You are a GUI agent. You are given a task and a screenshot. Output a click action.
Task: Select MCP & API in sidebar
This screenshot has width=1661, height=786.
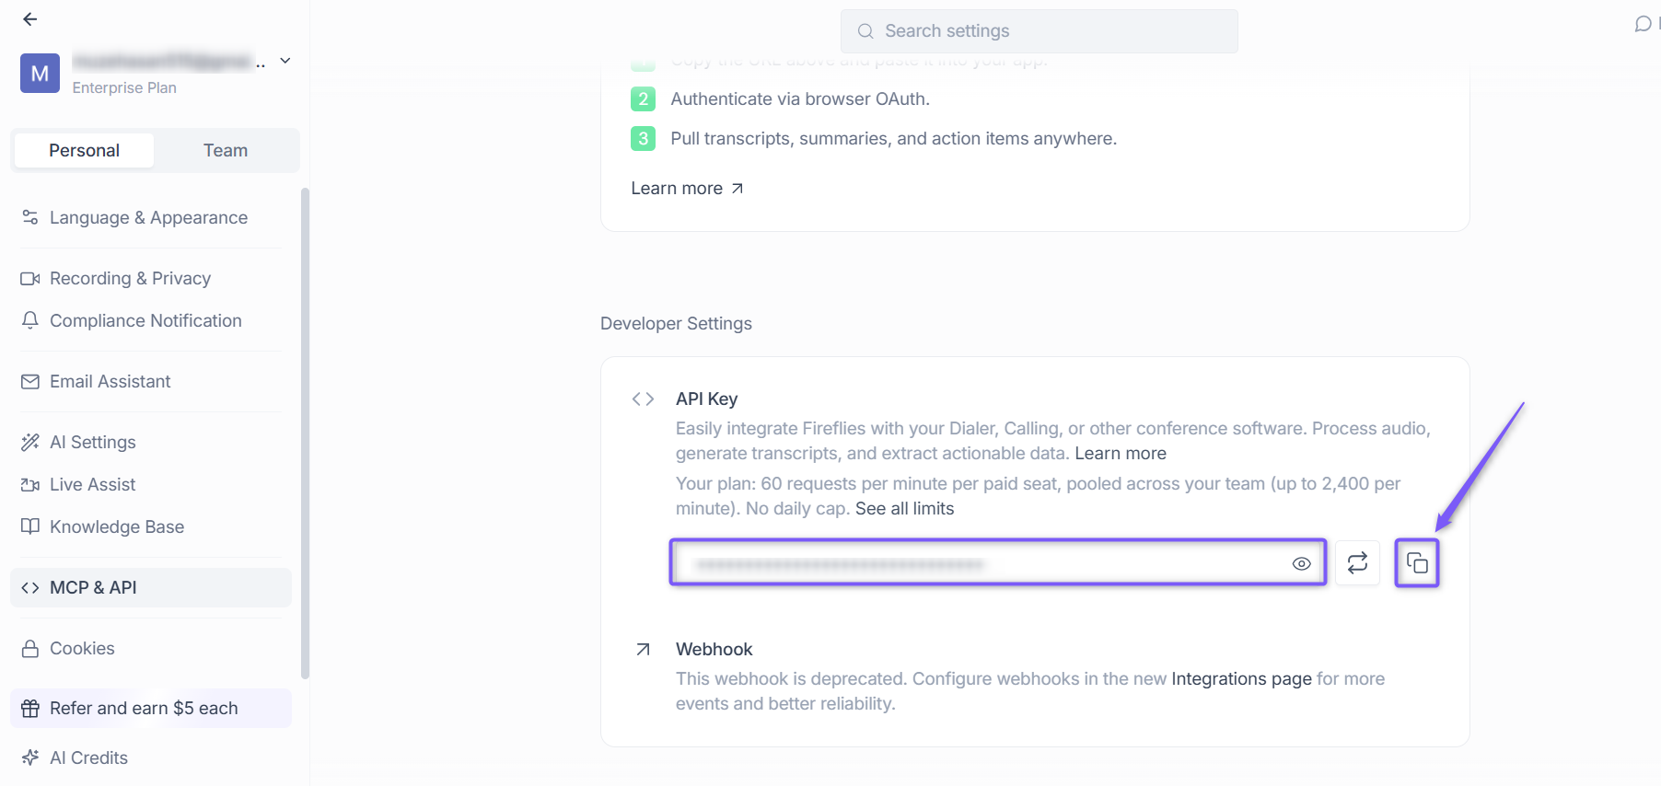[151, 588]
